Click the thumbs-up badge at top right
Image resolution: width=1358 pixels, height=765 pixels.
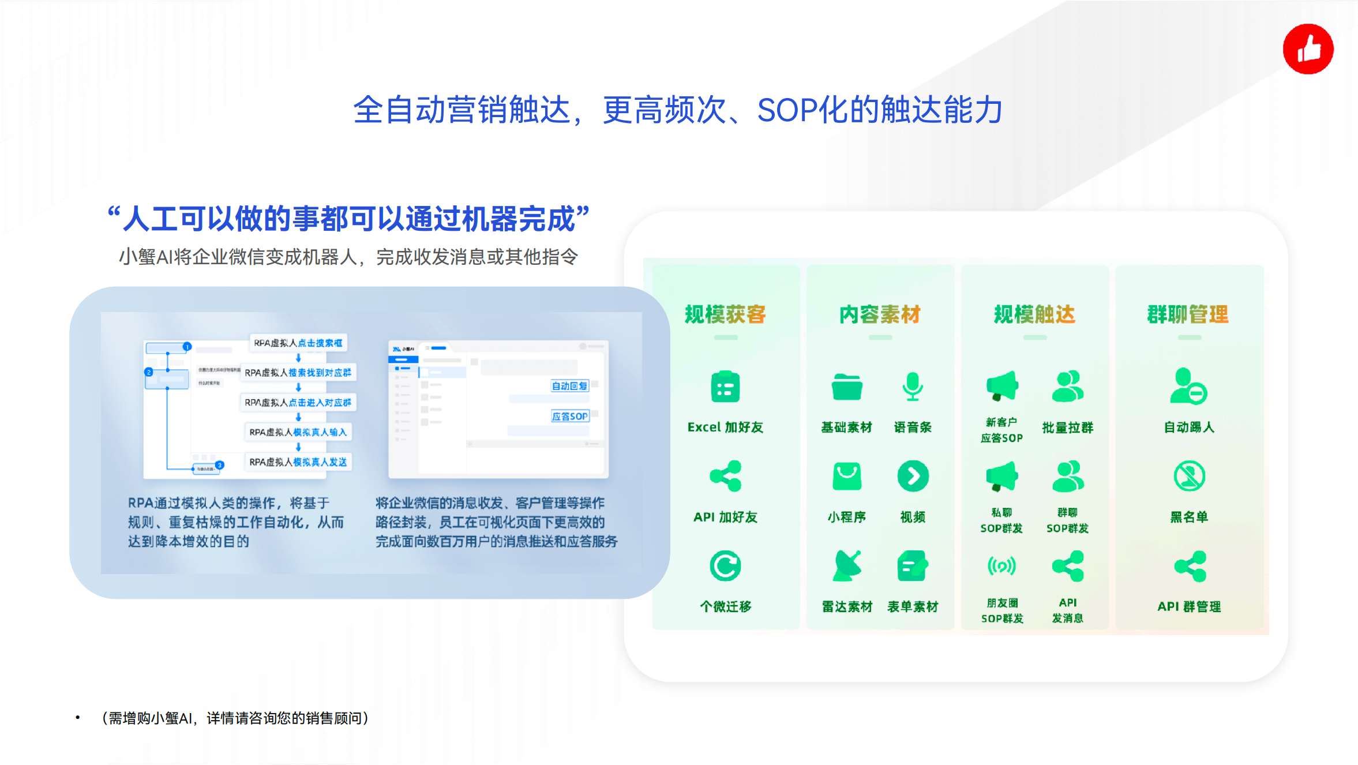(1307, 50)
